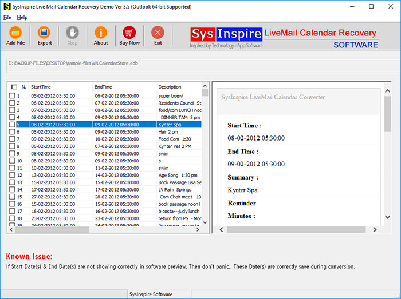The height and width of the screenshot is (299, 401).
Task: Check the box for row 6 Hair 2 pm
Action: click(x=12, y=131)
